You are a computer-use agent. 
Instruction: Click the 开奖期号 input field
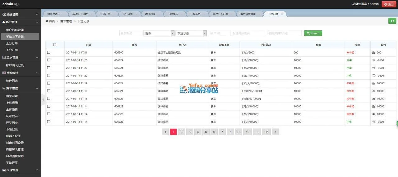131,33
